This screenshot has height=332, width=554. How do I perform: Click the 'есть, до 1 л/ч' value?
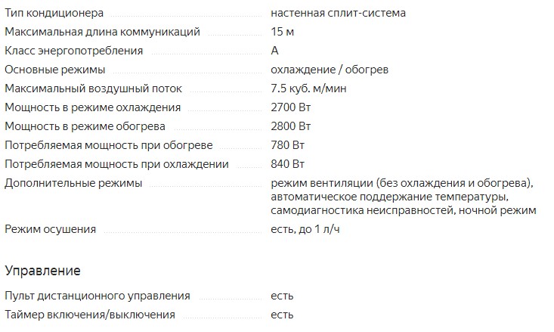pyautogui.click(x=305, y=229)
